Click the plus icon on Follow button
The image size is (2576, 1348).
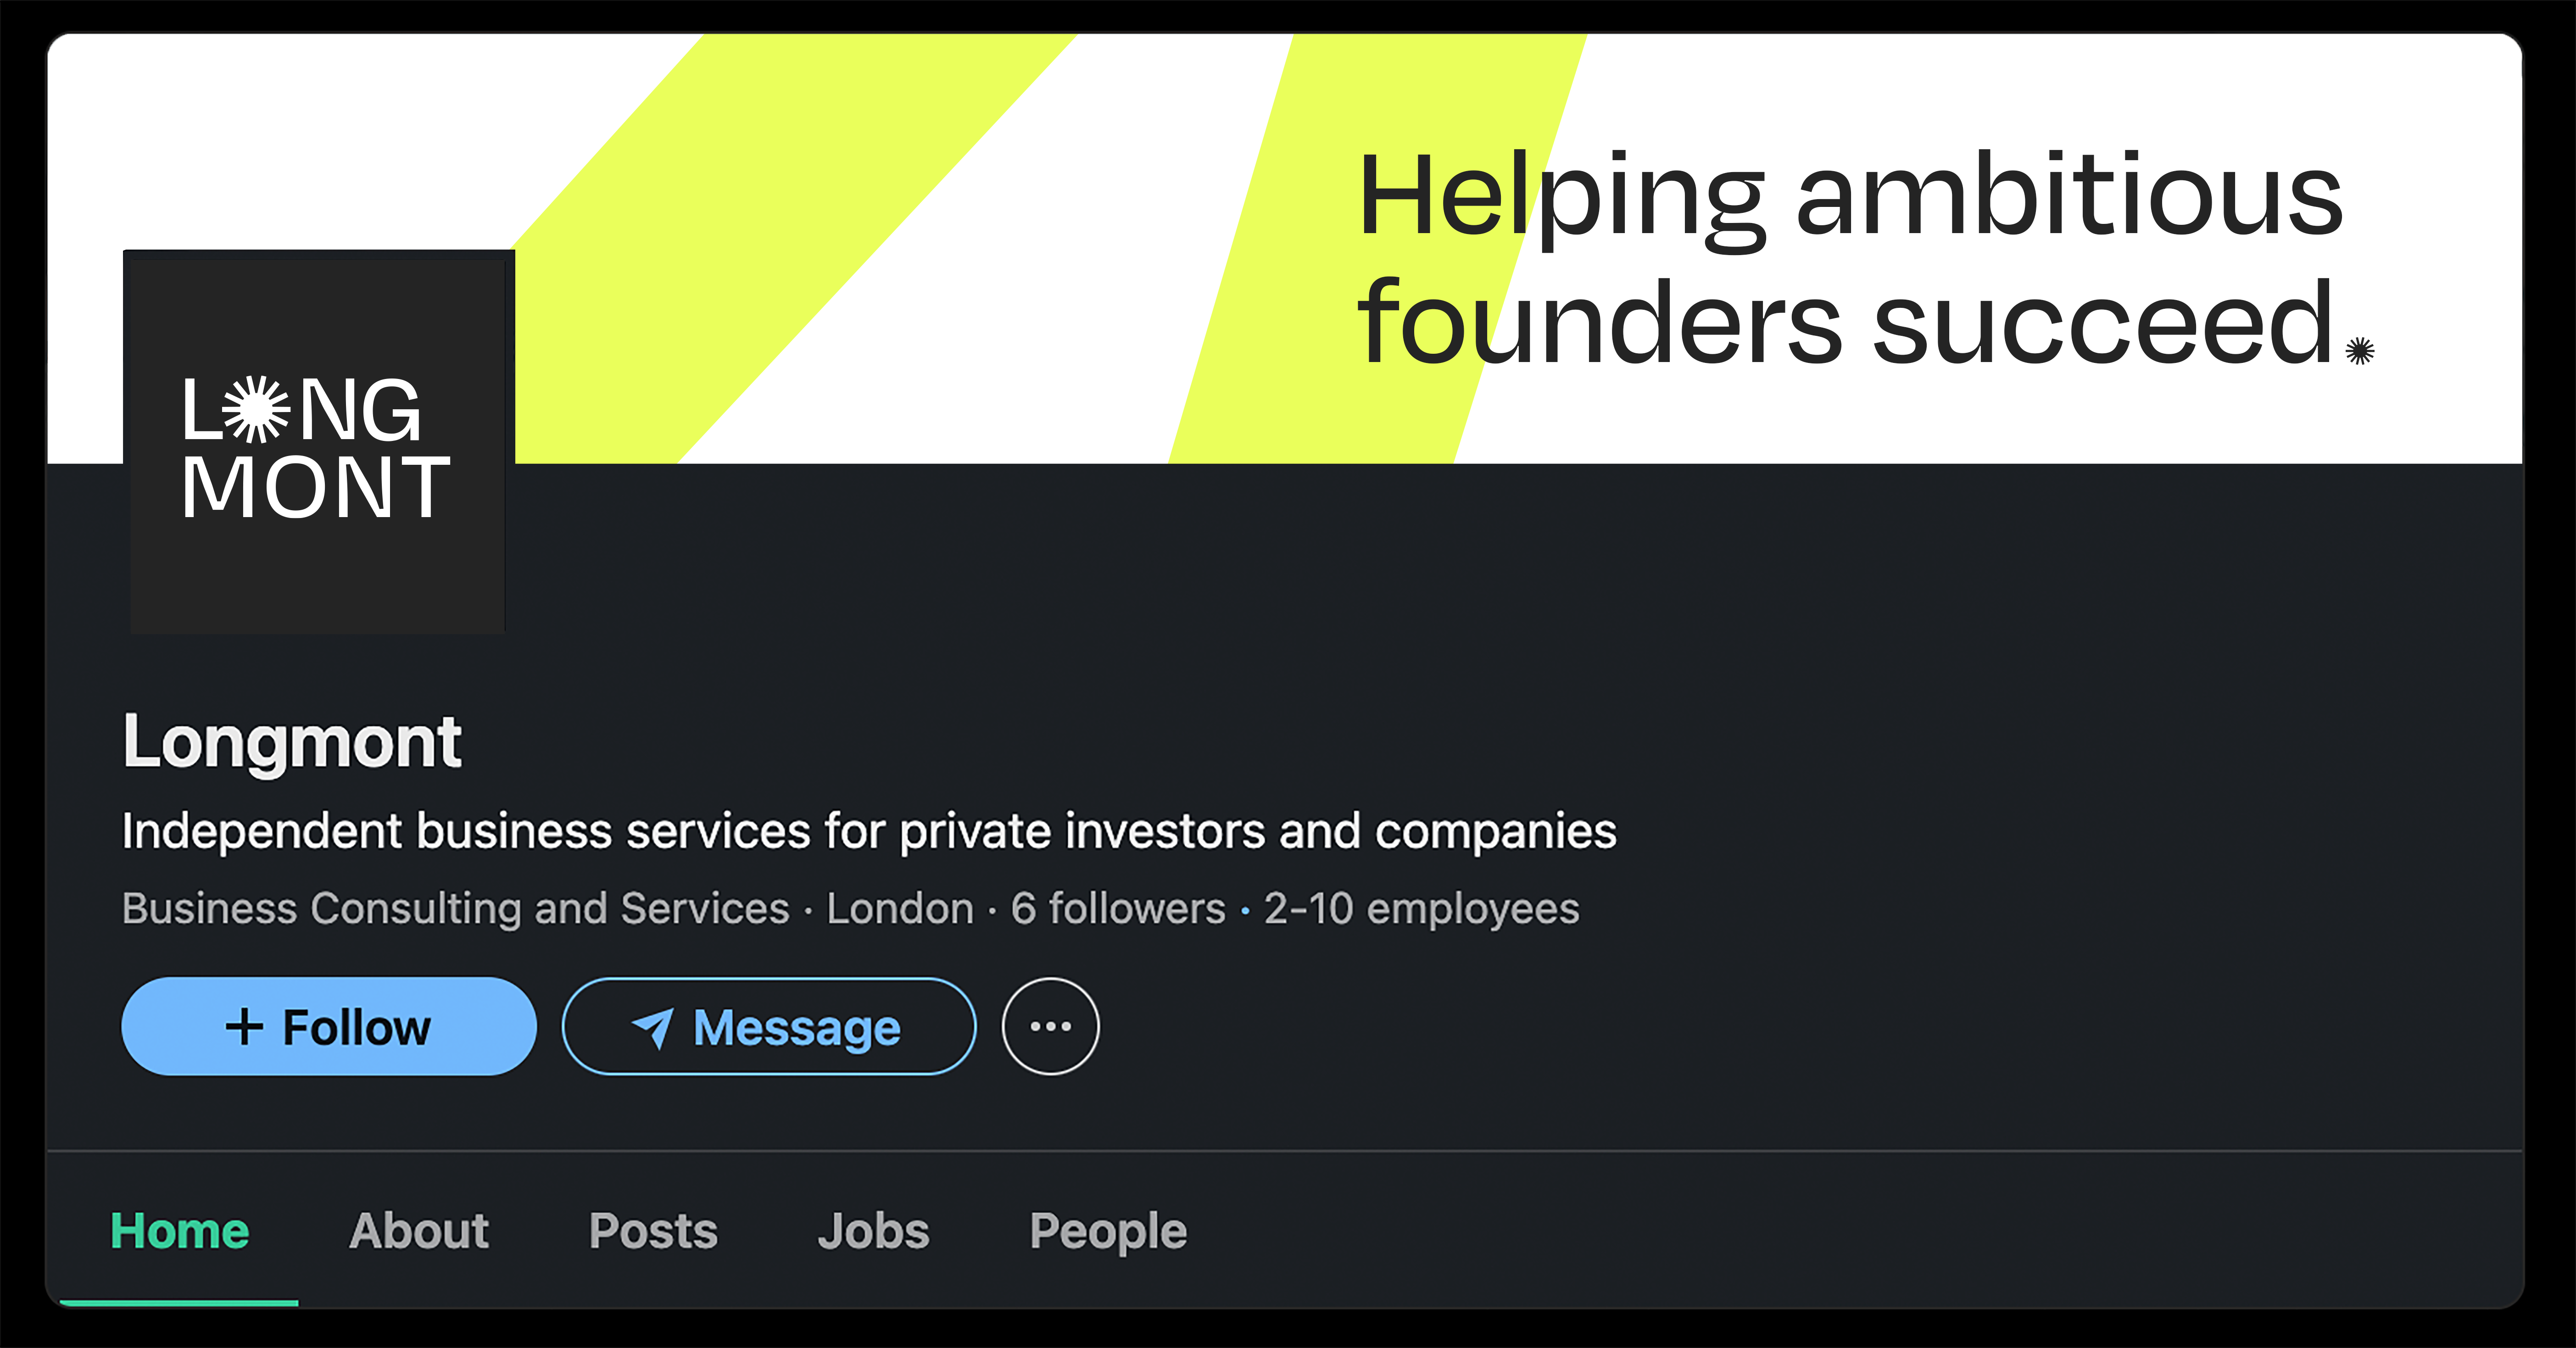244,1027
